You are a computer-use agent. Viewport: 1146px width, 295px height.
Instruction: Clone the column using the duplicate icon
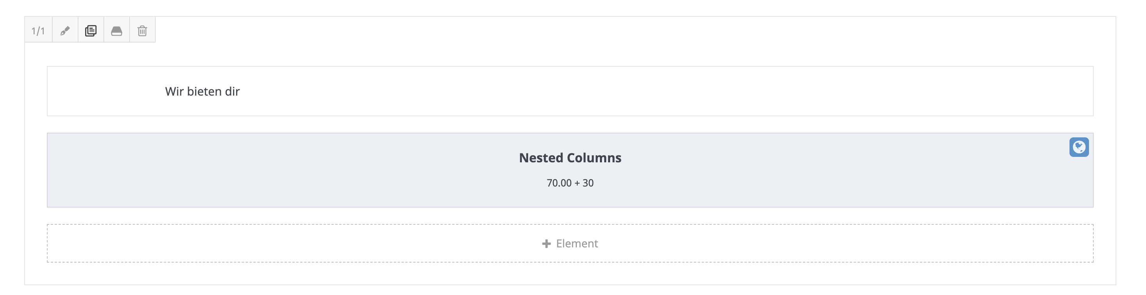click(x=91, y=31)
